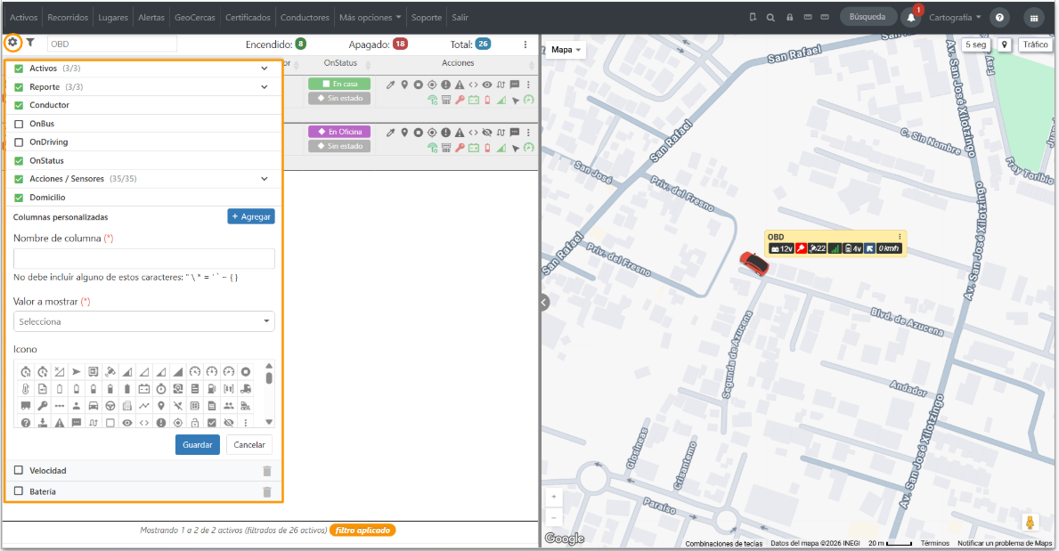Expand the Acciones / Sensores chevron
The image size is (1059, 551).
264,179
